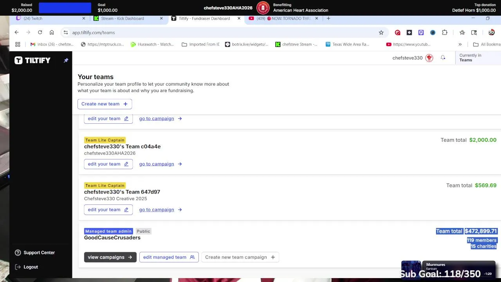Click the Public badge on GoodCauseCrusaders
This screenshot has height=282, width=501.
[143, 231]
